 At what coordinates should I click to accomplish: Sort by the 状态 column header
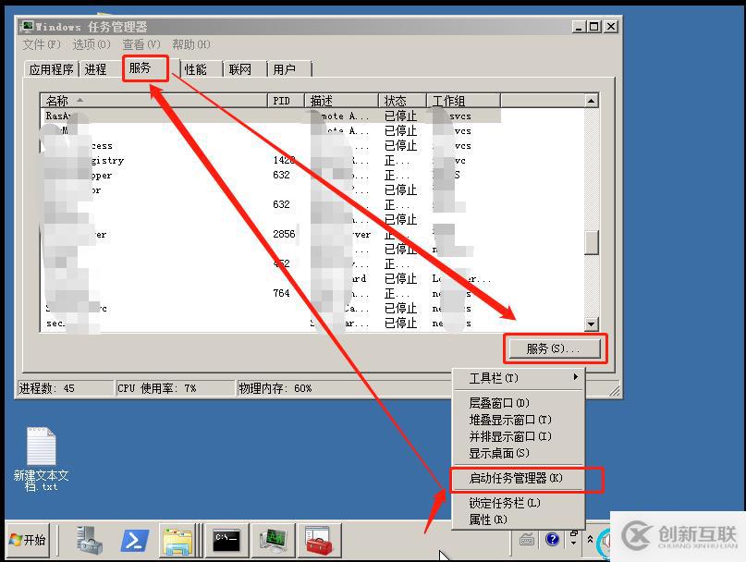click(x=403, y=101)
